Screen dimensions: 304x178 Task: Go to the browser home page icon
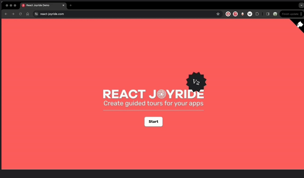[x=28, y=14]
